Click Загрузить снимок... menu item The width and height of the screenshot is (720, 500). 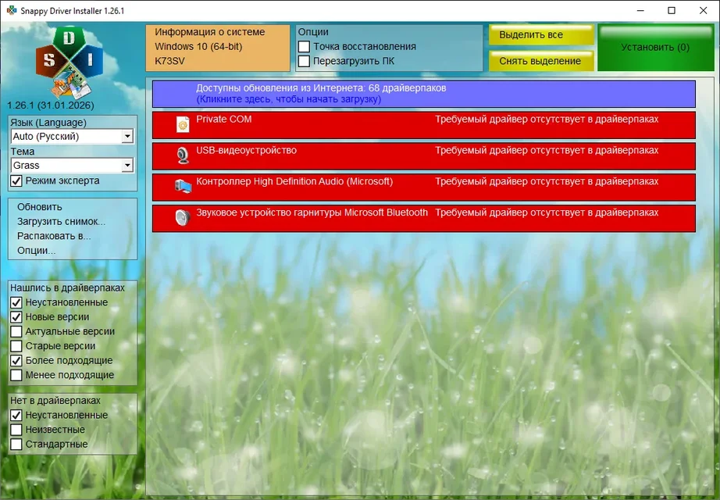click(61, 222)
